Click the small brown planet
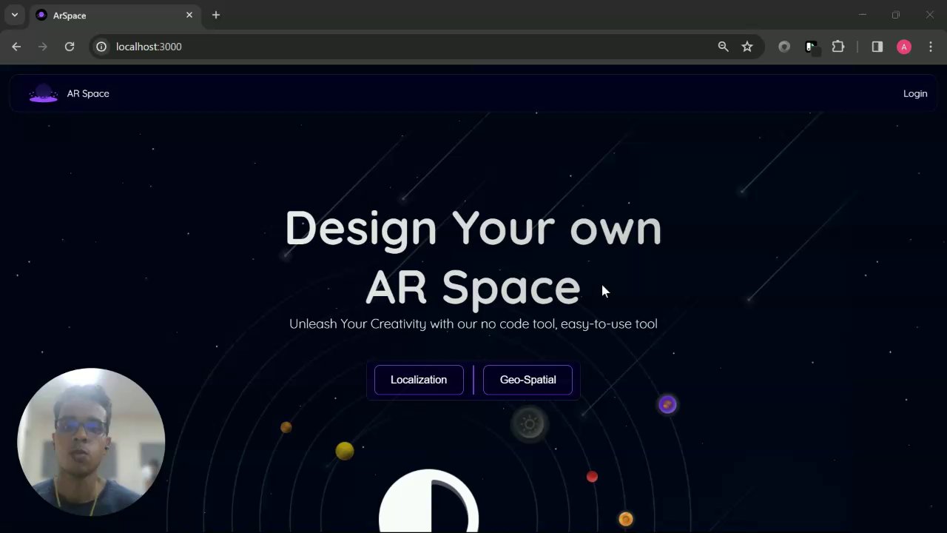 (x=286, y=427)
